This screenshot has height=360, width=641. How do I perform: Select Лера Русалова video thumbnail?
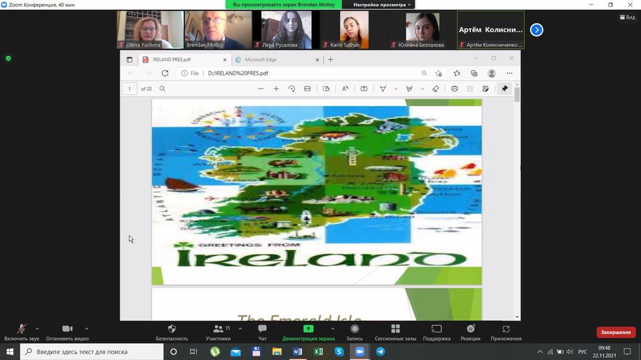click(286, 30)
